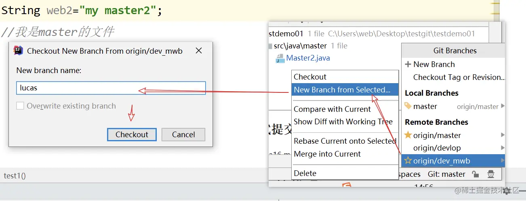The width and height of the screenshot is (526, 201).
Task: Click New Branch in Git Branches popup
Action: pos(453,64)
